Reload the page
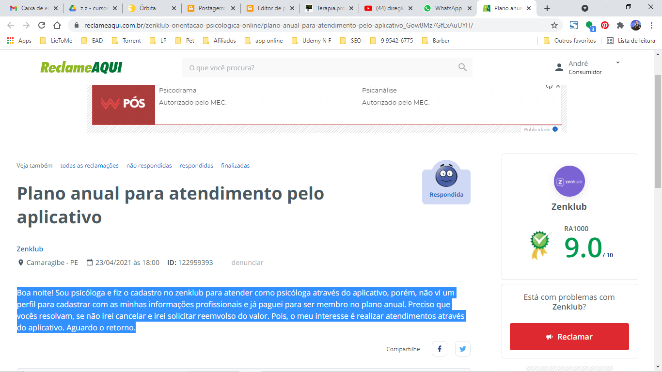This screenshot has height=372, width=662. click(42, 25)
